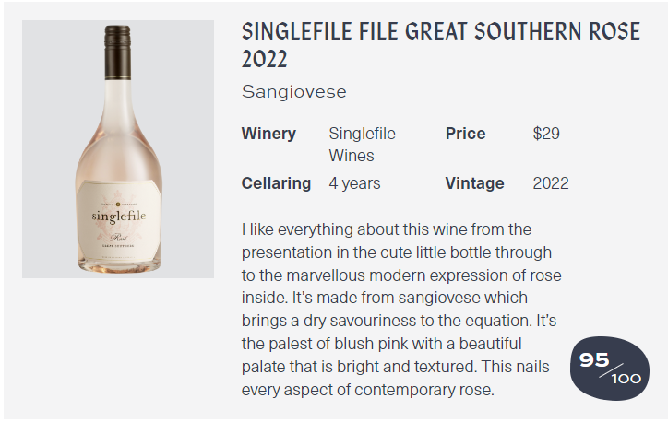Click the Cellaring label

276,183
